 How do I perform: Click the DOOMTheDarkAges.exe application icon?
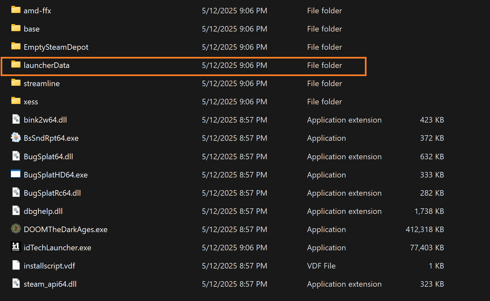tap(16, 229)
